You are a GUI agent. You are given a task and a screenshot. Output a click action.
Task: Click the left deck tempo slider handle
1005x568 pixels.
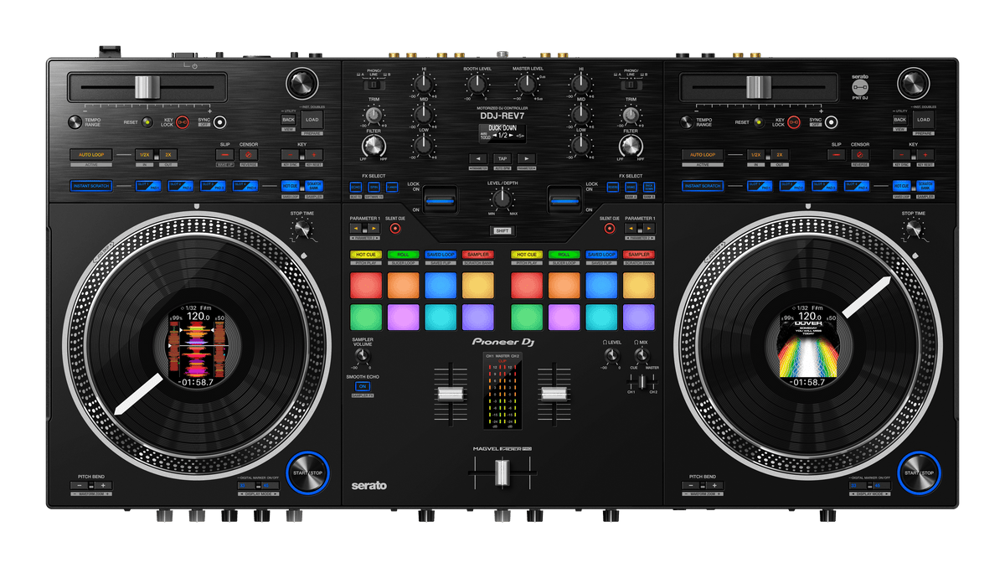(x=147, y=87)
